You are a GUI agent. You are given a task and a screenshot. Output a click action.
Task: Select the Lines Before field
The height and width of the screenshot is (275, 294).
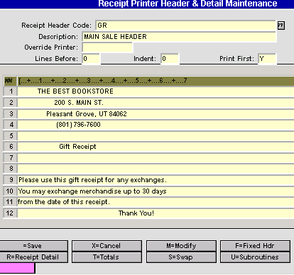click(x=91, y=59)
